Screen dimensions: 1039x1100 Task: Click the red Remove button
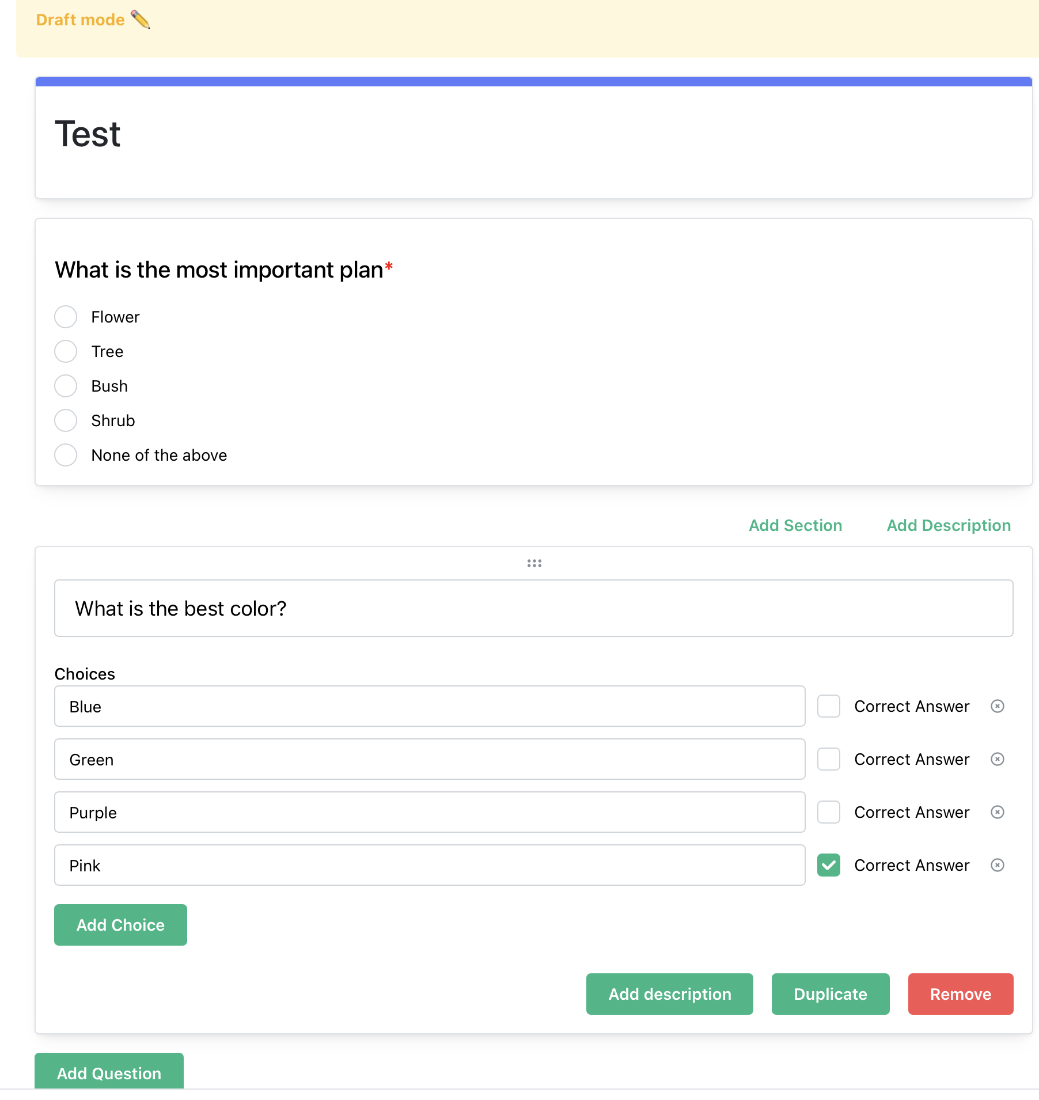click(960, 994)
